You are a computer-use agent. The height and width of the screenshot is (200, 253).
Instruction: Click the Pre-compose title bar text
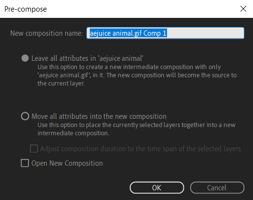point(26,9)
